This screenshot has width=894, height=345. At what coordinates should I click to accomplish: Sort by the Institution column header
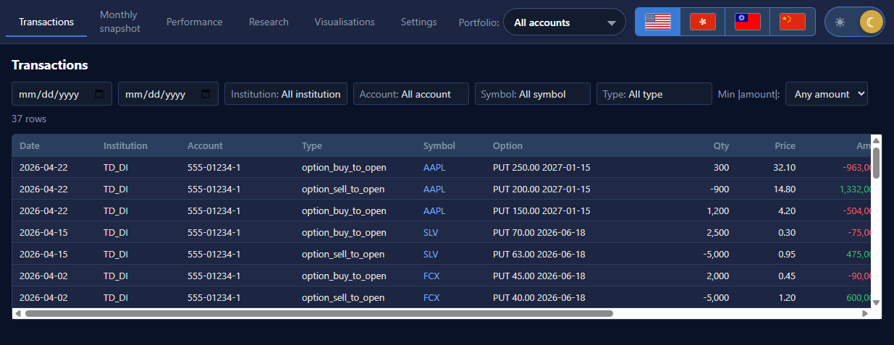click(x=125, y=145)
